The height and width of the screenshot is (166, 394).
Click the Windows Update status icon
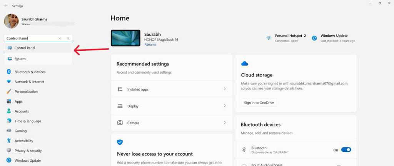pos(314,38)
